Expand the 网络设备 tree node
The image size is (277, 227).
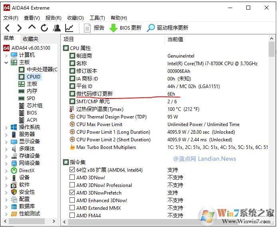pos(6,164)
